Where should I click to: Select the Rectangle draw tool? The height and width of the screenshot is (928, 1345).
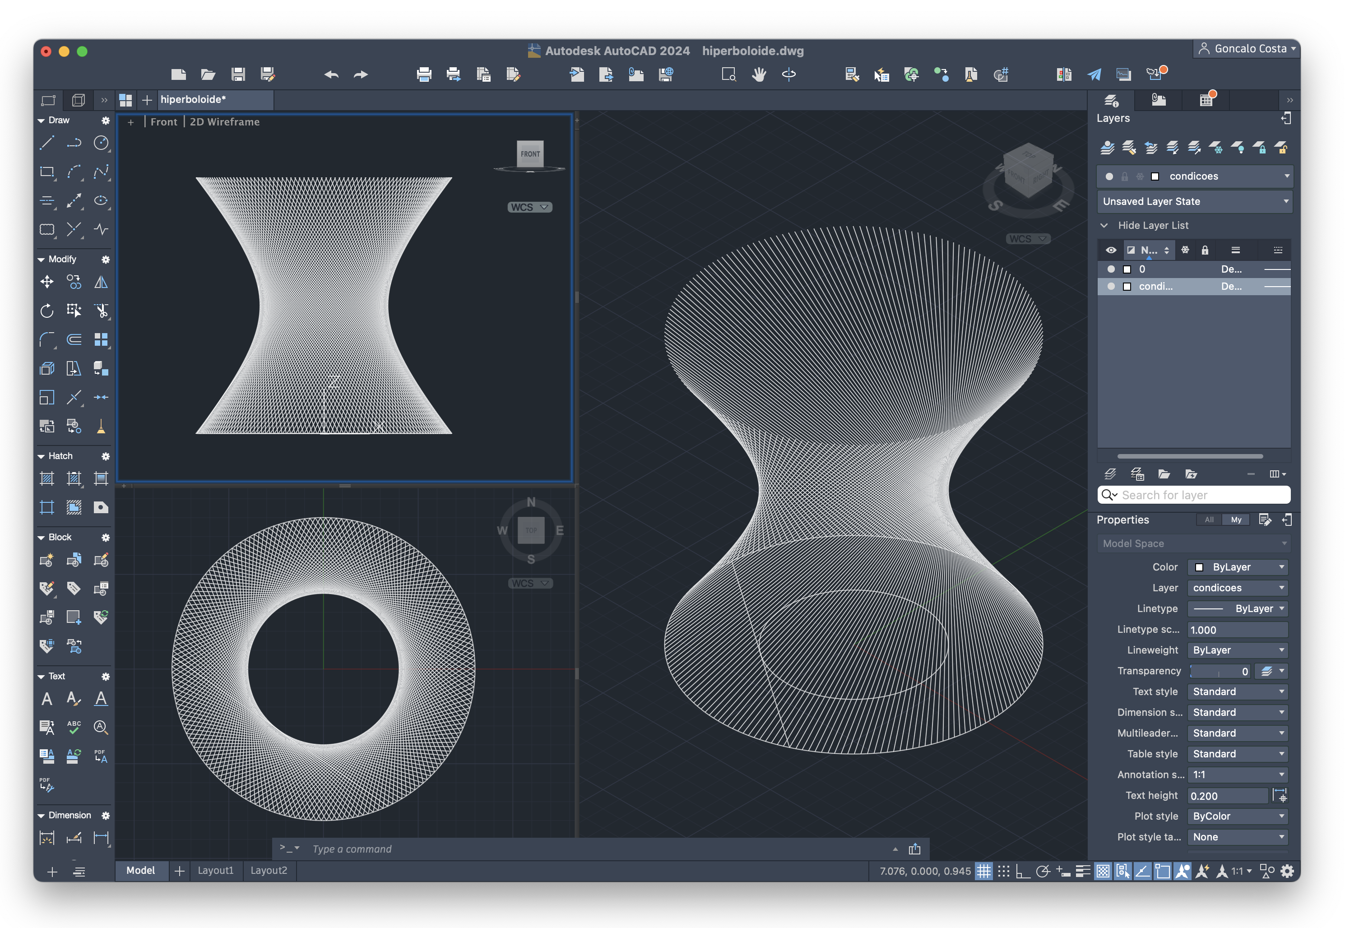[x=47, y=172]
